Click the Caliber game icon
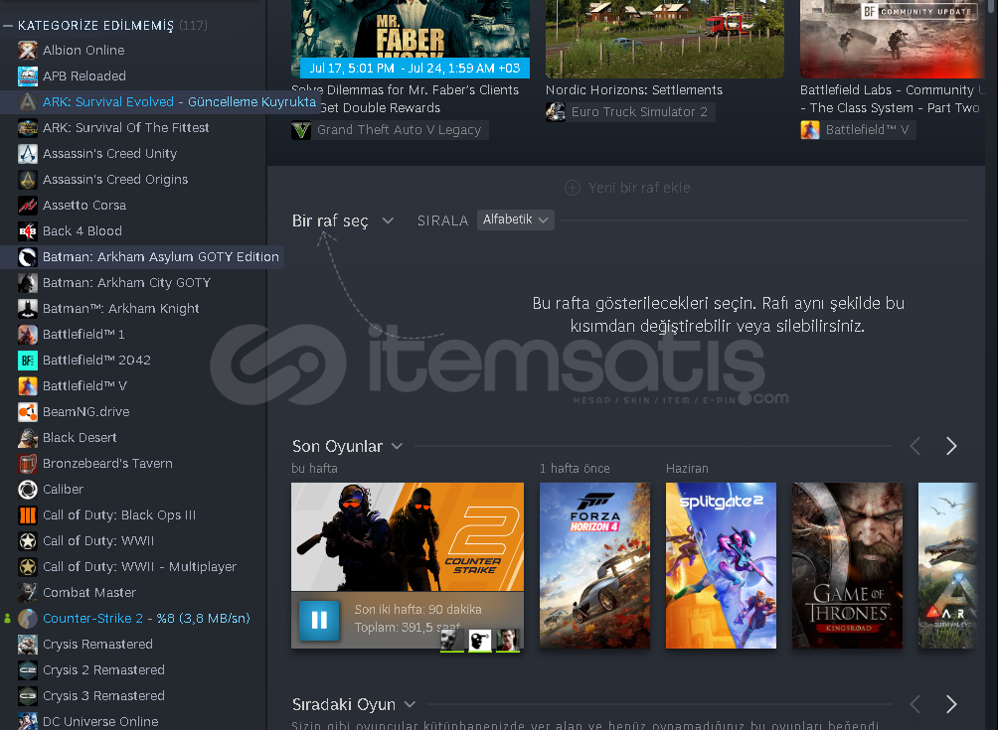 tap(28, 490)
